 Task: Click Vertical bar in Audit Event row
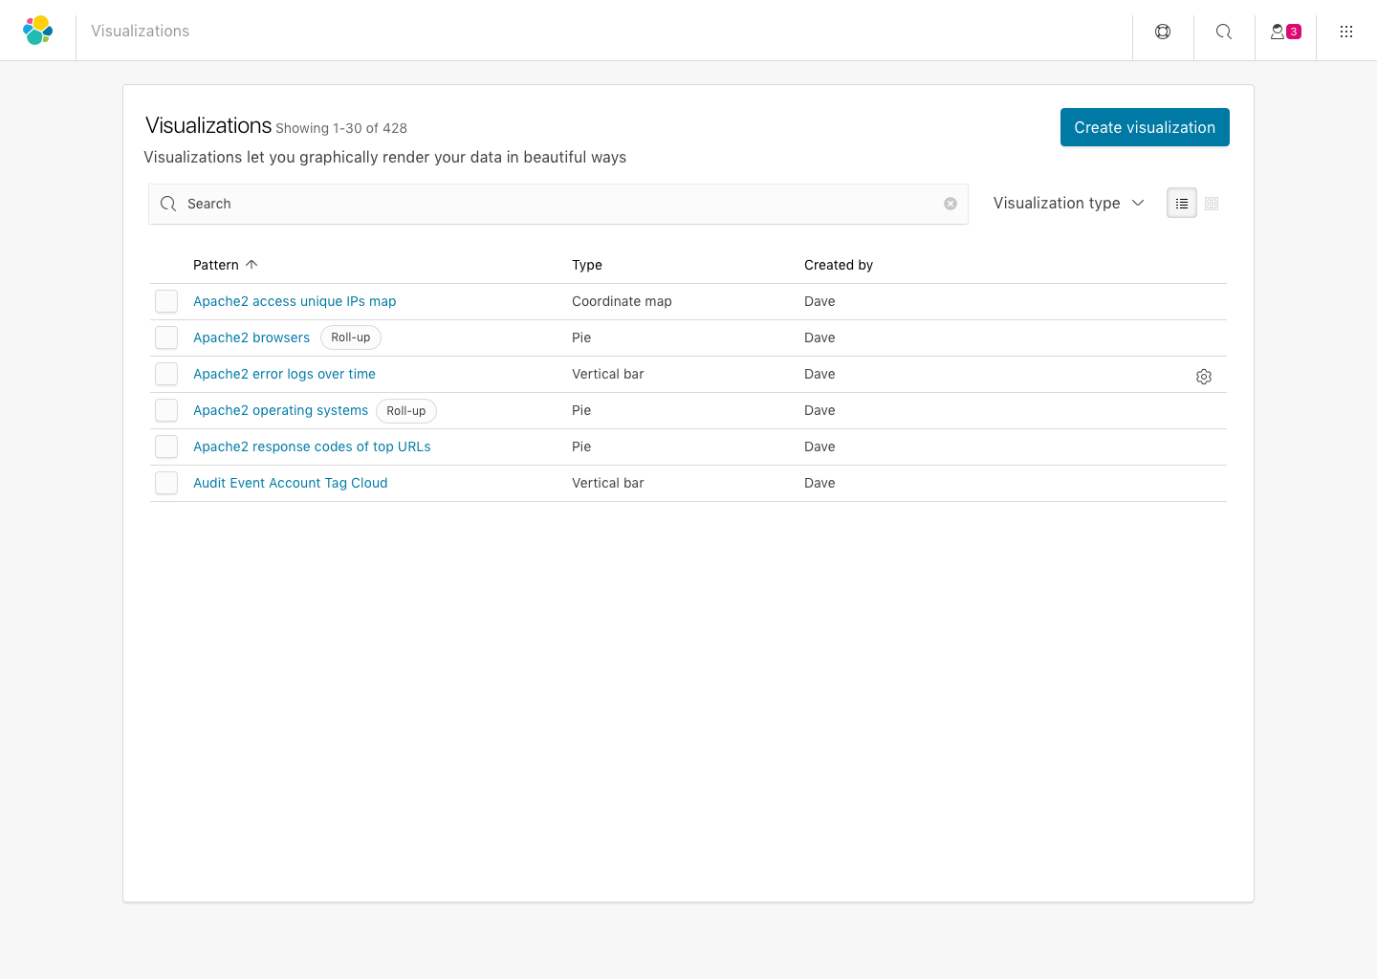coord(608,483)
